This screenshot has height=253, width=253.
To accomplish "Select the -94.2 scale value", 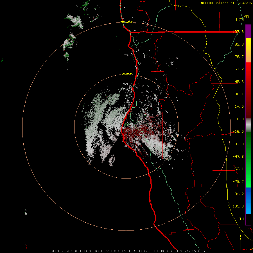I will 238,194.
